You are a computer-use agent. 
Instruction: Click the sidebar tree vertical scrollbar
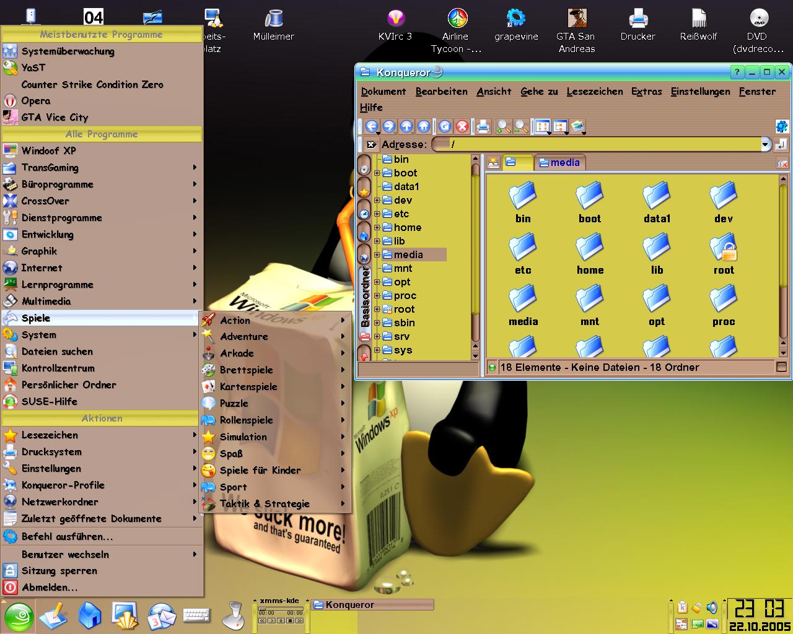click(475, 257)
